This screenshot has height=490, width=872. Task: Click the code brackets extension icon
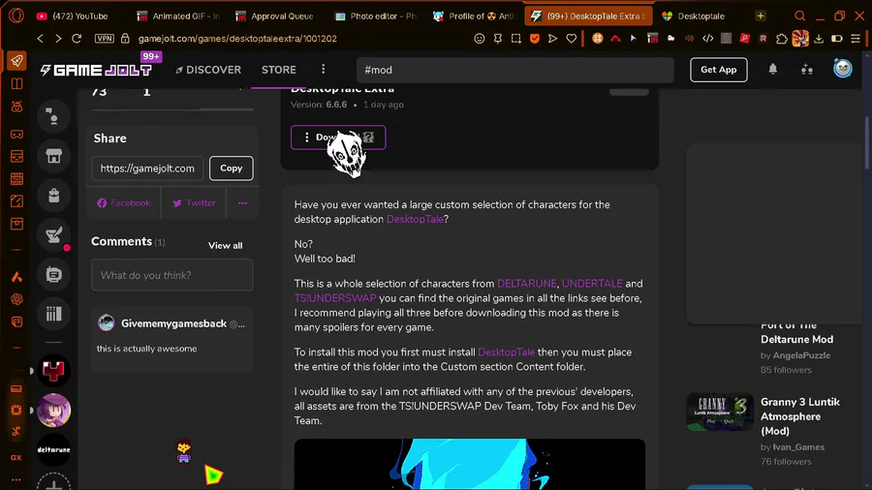707,39
